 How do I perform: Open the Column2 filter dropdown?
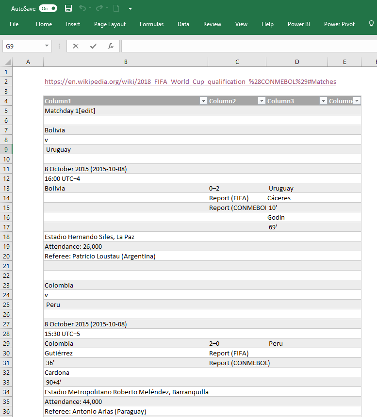(262, 101)
